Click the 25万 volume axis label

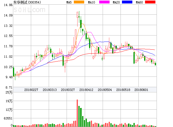point(9,92)
